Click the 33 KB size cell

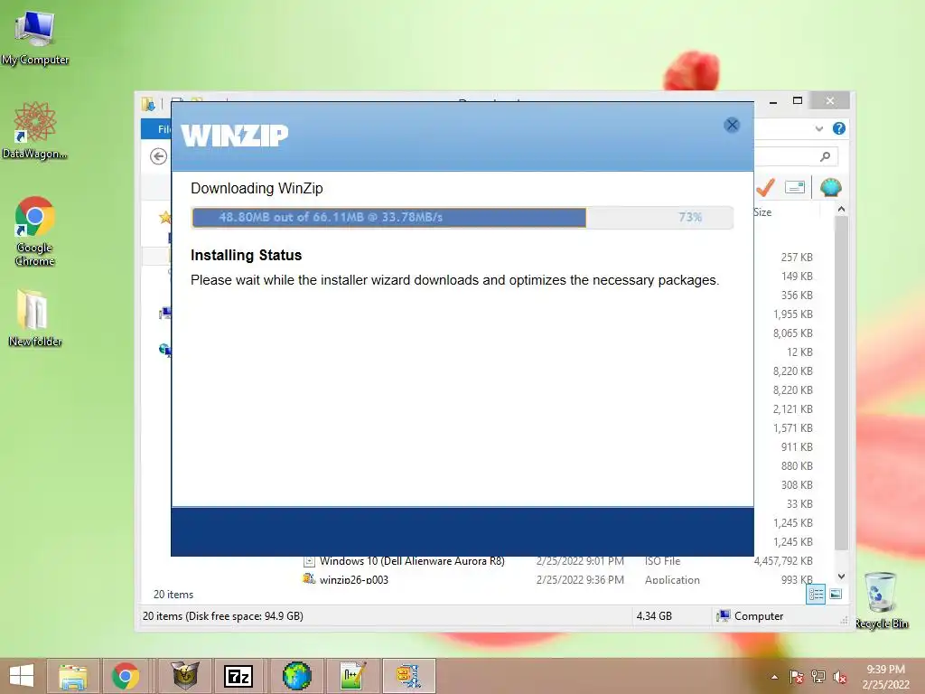point(799,504)
